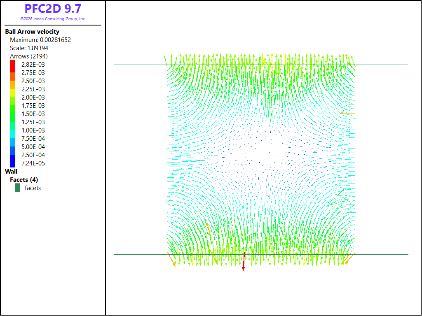Click the 1.25E-03 legend value
The image size is (422, 316).
tap(33, 122)
